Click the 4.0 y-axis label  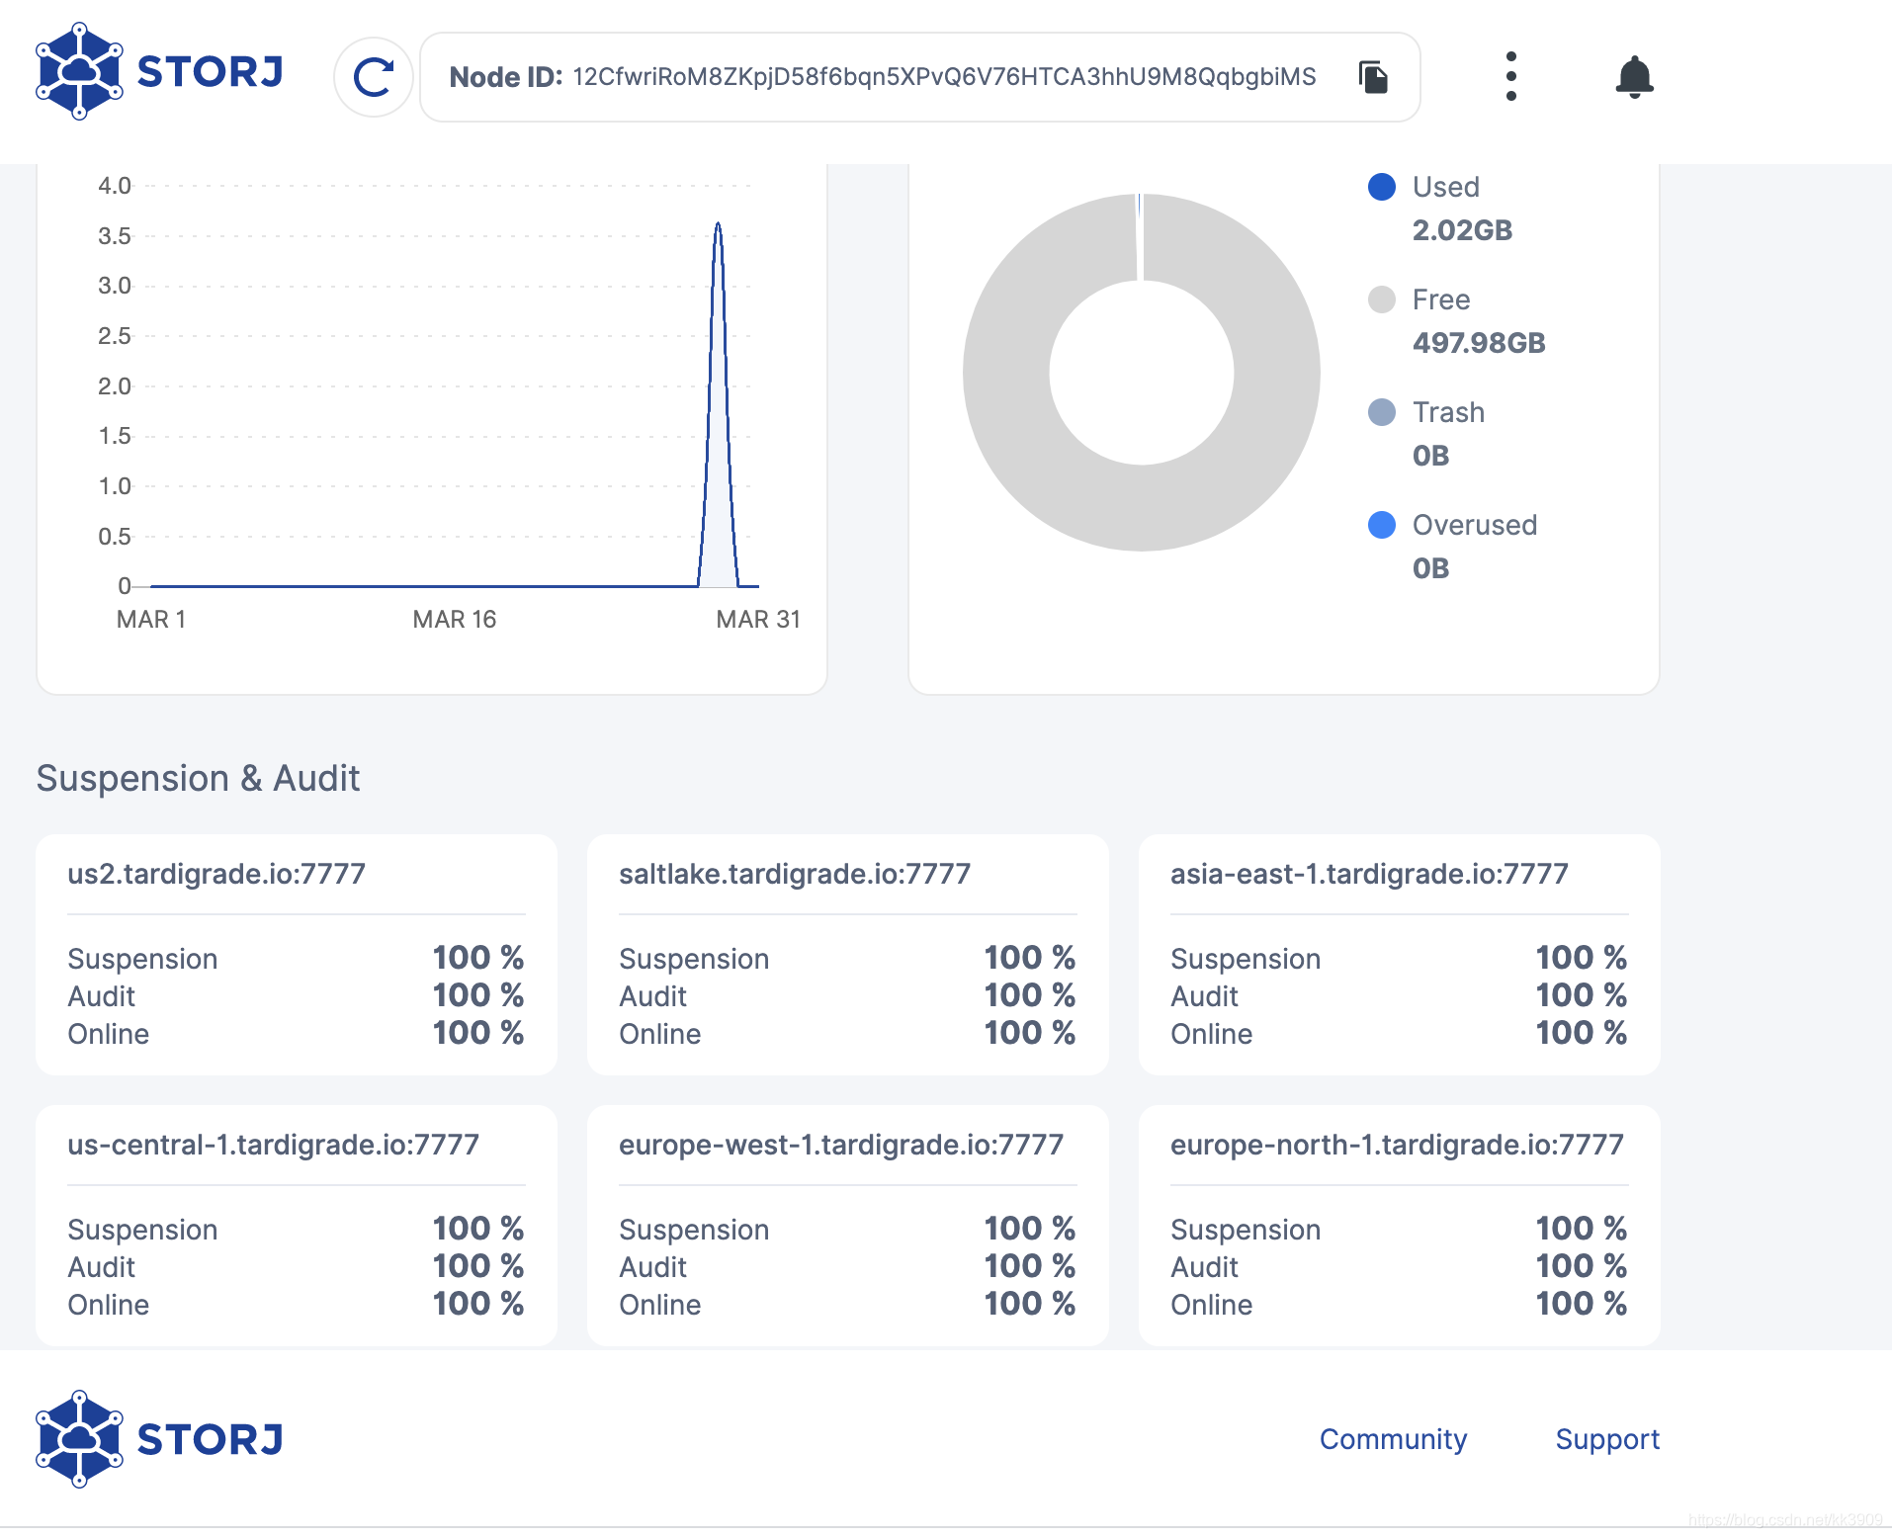[115, 186]
